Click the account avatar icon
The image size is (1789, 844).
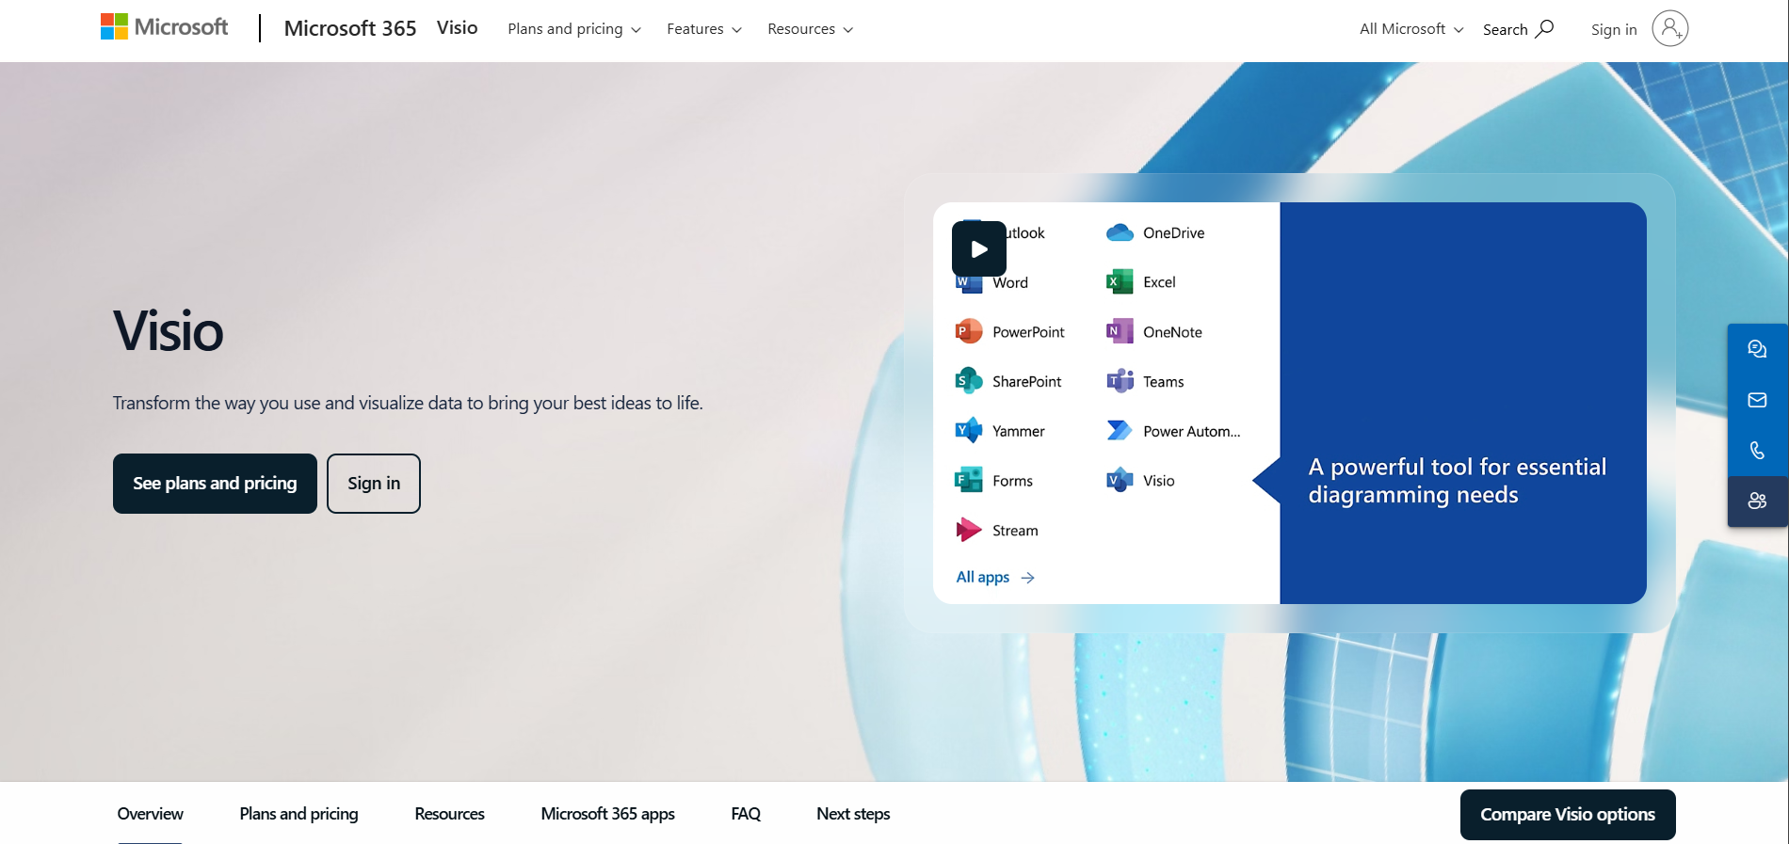(x=1670, y=28)
